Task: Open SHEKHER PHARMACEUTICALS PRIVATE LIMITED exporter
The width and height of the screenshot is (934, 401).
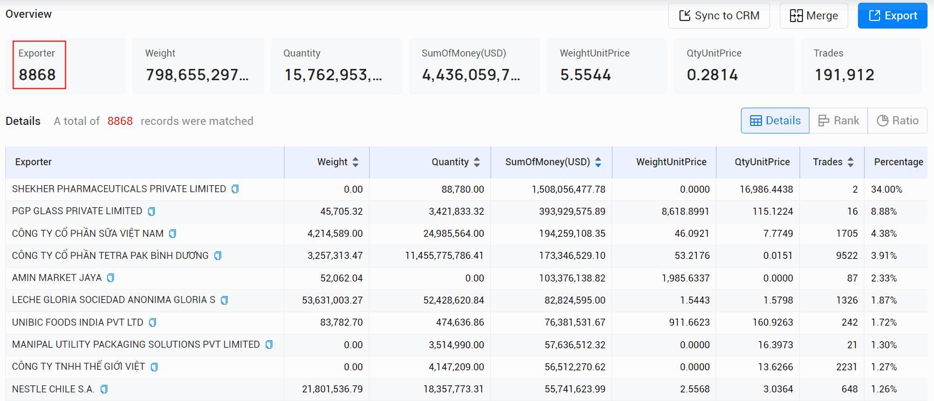Action: (x=119, y=189)
